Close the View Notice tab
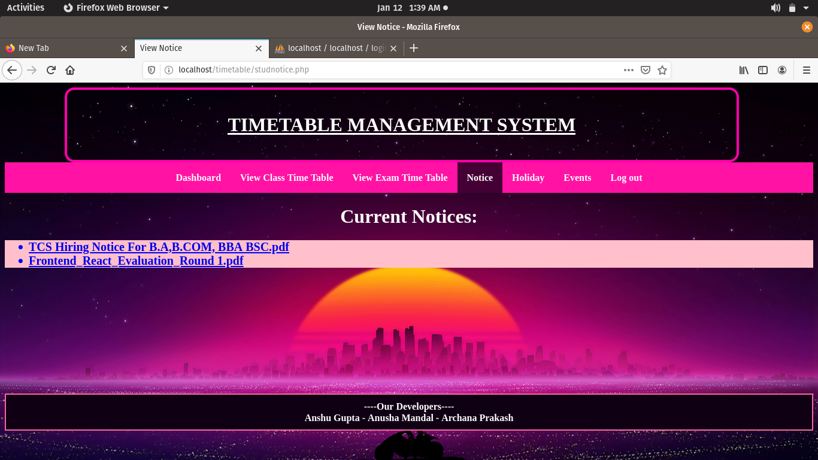This screenshot has height=460, width=818. (259, 49)
